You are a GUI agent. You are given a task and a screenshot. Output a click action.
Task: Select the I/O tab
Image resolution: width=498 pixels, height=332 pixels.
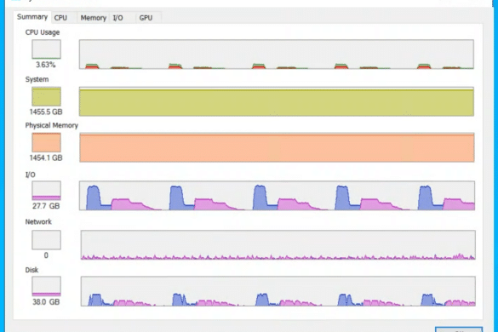point(123,18)
